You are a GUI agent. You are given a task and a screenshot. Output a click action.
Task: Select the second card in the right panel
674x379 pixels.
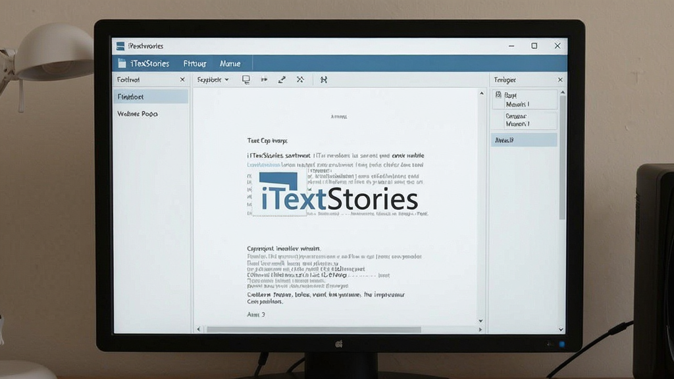point(525,120)
